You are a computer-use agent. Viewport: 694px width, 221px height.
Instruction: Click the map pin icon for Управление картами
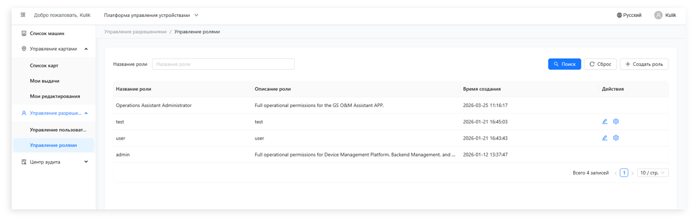[24, 49]
